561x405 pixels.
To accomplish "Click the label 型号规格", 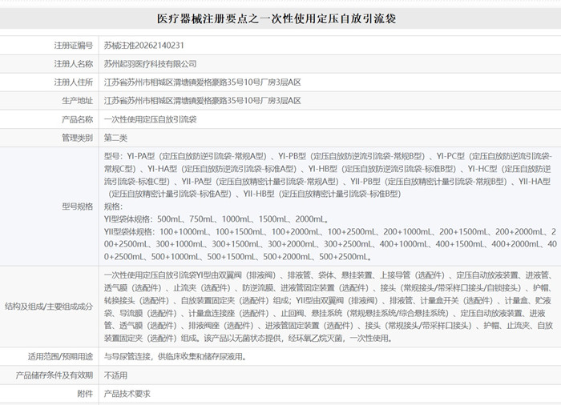I will (x=77, y=207).
